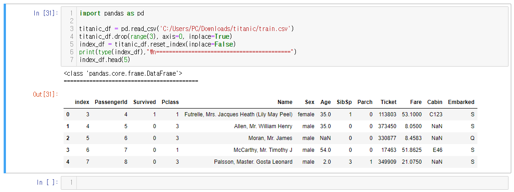Viewport: 514px width, 192px height.
Task: Click the Cabin column header
Action: pos(435,102)
